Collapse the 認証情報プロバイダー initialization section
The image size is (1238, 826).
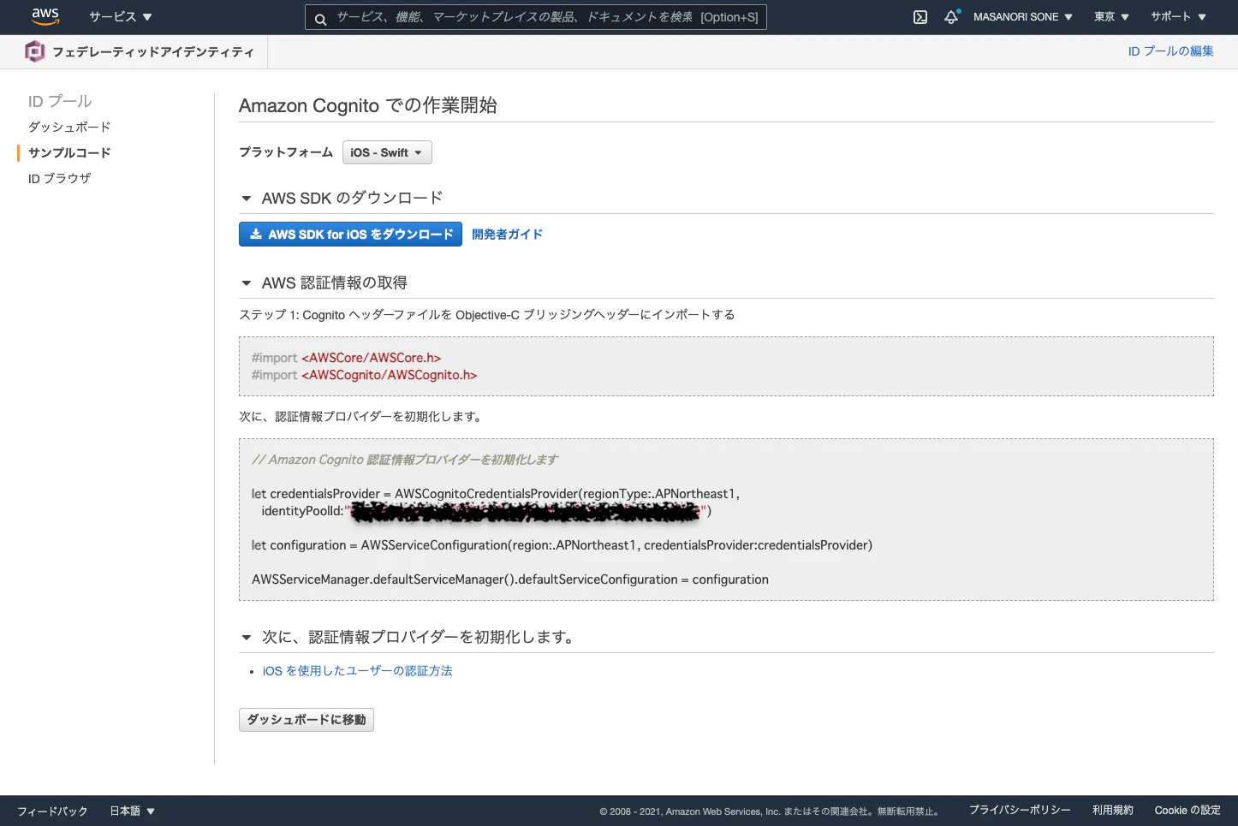tap(247, 637)
